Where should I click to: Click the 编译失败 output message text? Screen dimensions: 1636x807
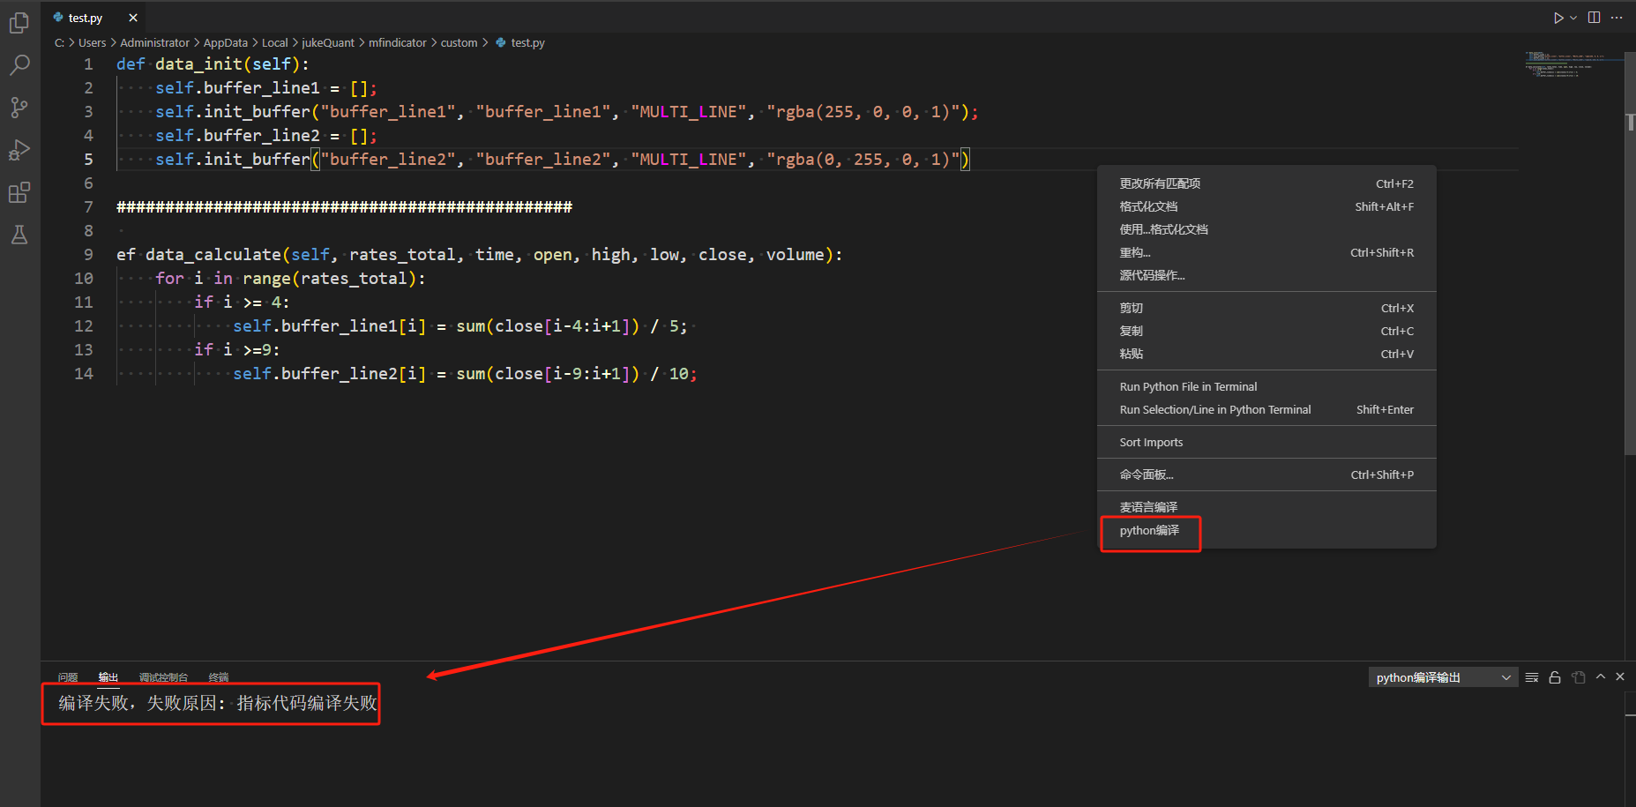coord(218,703)
